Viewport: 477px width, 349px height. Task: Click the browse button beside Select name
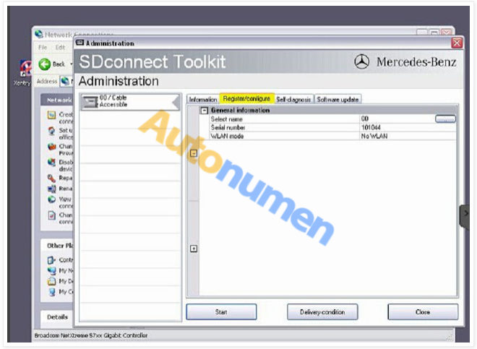[445, 119]
